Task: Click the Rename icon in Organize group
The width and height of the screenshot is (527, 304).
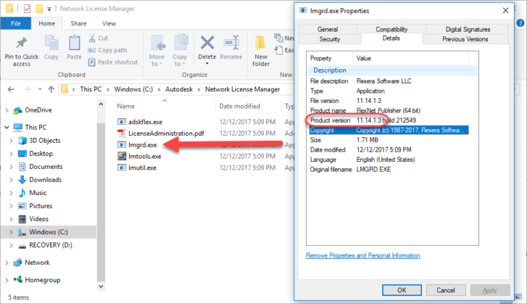Action: (231, 44)
